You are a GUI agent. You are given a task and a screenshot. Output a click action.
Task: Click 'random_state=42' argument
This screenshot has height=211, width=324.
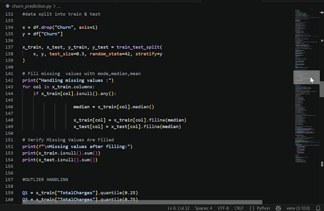pyautogui.click(x=110, y=54)
